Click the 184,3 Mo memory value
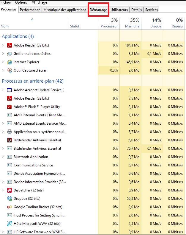The image size is (186, 235). [132, 45]
